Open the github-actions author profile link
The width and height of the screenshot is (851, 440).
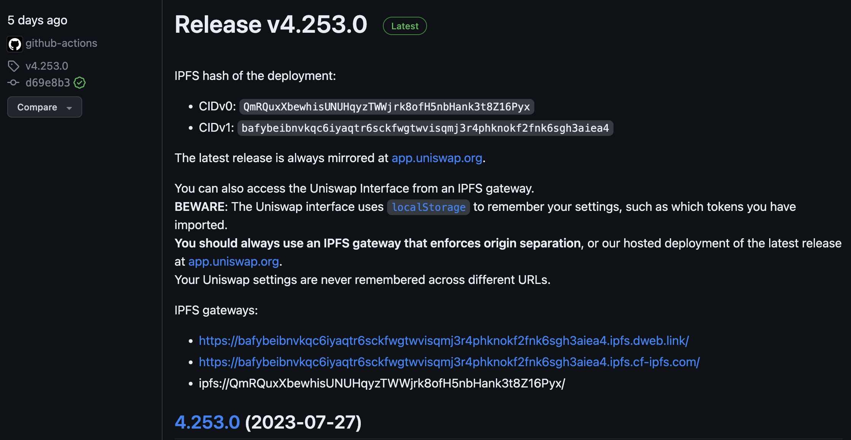click(x=61, y=43)
